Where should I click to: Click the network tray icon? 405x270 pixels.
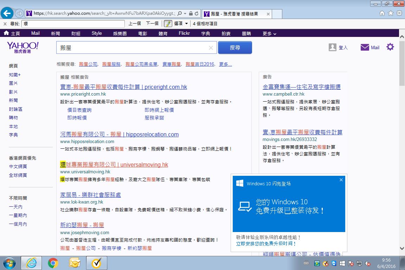pos(359,264)
